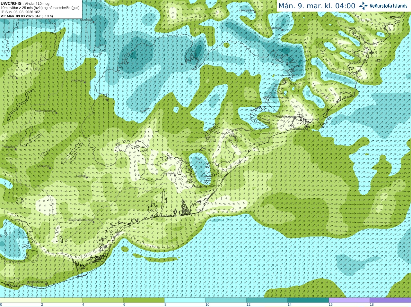Click the 2–4 m/s light green legend swatch
The image size is (411, 307).
click(62, 300)
